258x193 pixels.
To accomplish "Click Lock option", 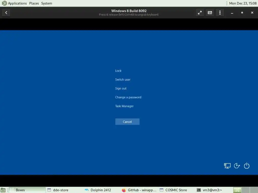I will coord(118,71).
